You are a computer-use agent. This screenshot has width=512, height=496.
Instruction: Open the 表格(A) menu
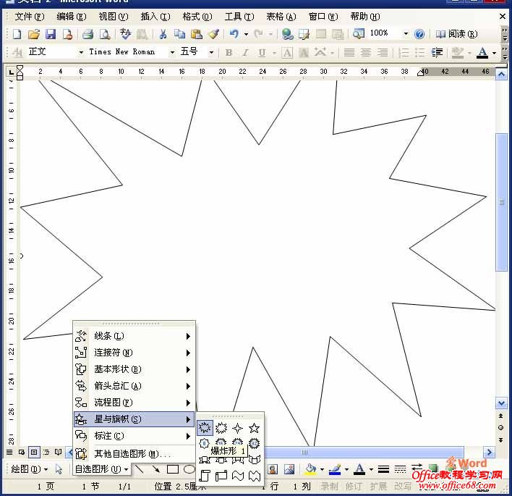[281, 17]
